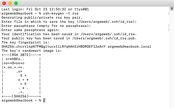Screen dimensions: 174x108
Task: Click the gray cursor block at the prompt
Action: pos(44,100)
